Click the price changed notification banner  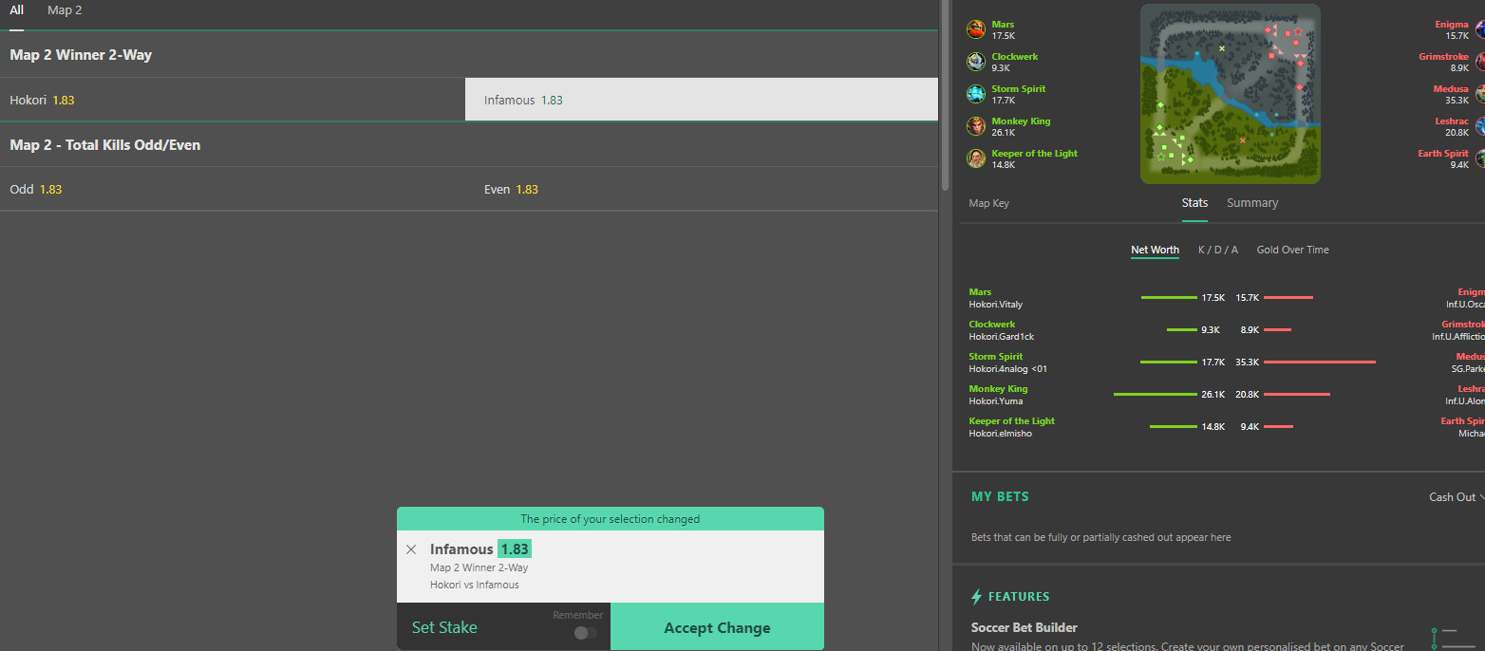(611, 519)
